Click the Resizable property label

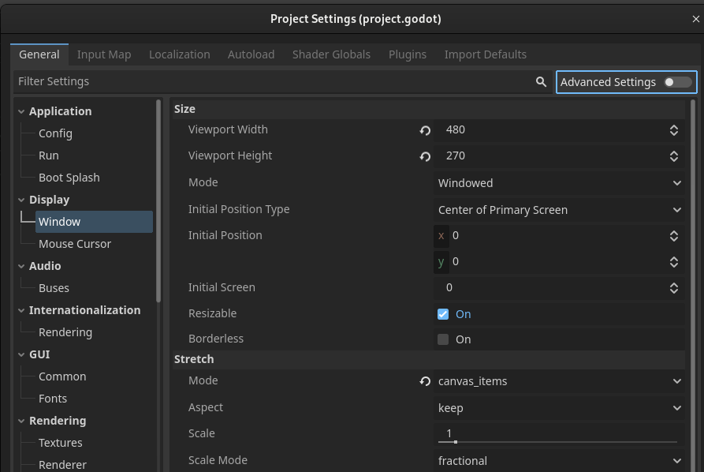[x=212, y=314]
